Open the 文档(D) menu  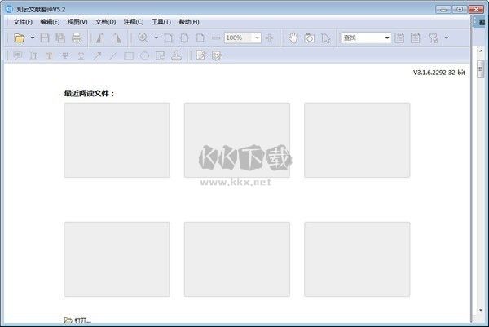(105, 22)
